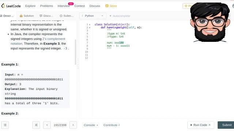Click the Premium star button
The width and height of the screenshot is (234, 131).
pyautogui.click(x=187, y=6)
